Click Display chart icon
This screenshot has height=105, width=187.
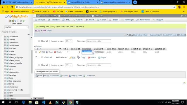pos(70,76)
